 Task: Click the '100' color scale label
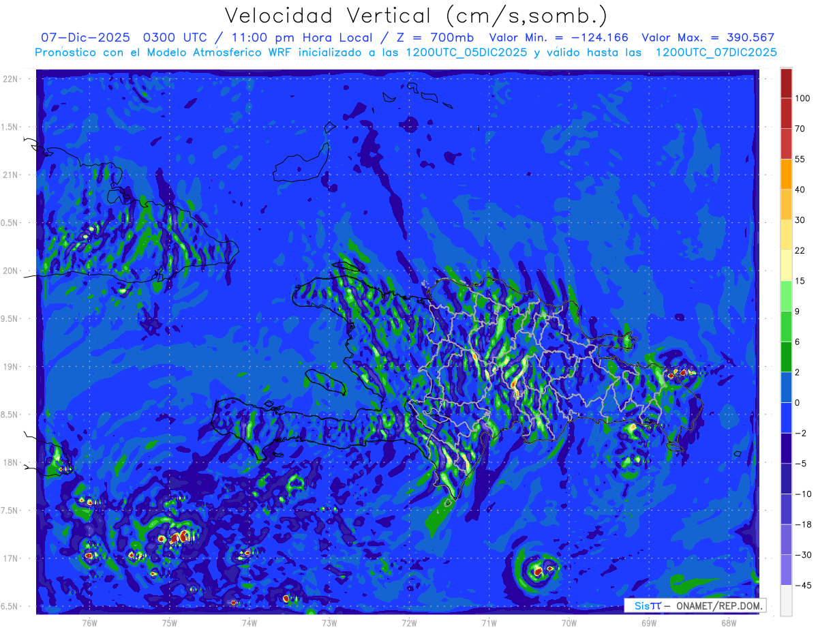(x=802, y=98)
